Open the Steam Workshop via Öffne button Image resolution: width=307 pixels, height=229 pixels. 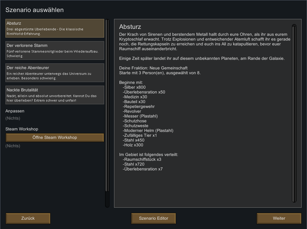click(54, 137)
